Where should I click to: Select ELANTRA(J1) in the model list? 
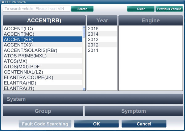click(x=43, y=88)
